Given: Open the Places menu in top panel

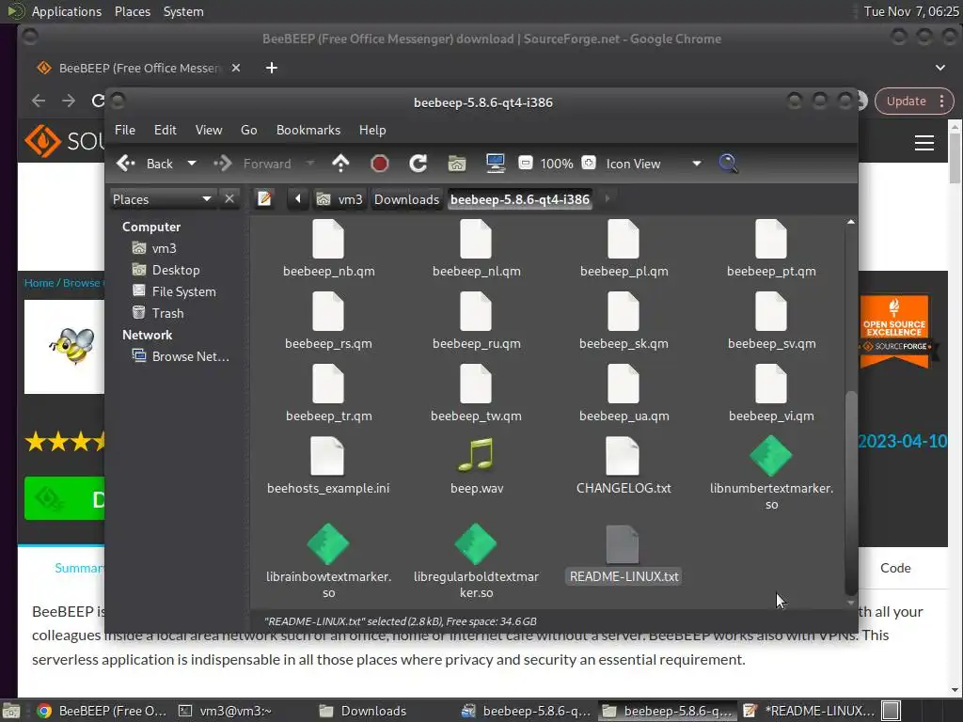Looking at the screenshot, I should [132, 11].
